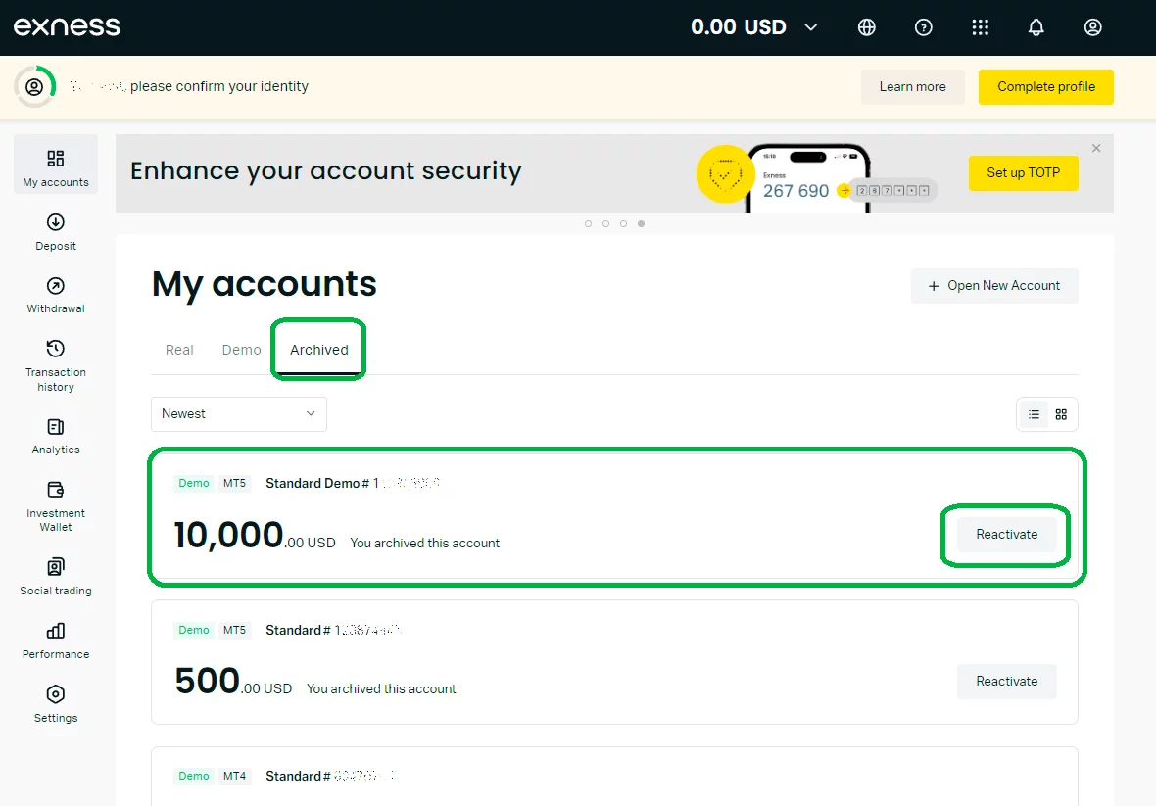Viewport: 1156px width, 806px height.
Task: Expand the 0.00 USD balance chevron
Action: point(811,27)
